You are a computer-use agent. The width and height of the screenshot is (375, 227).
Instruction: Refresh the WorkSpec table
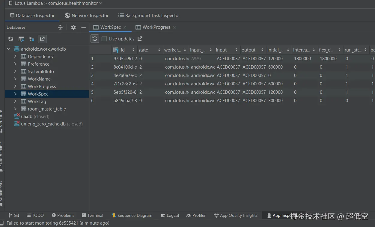coord(95,39)
